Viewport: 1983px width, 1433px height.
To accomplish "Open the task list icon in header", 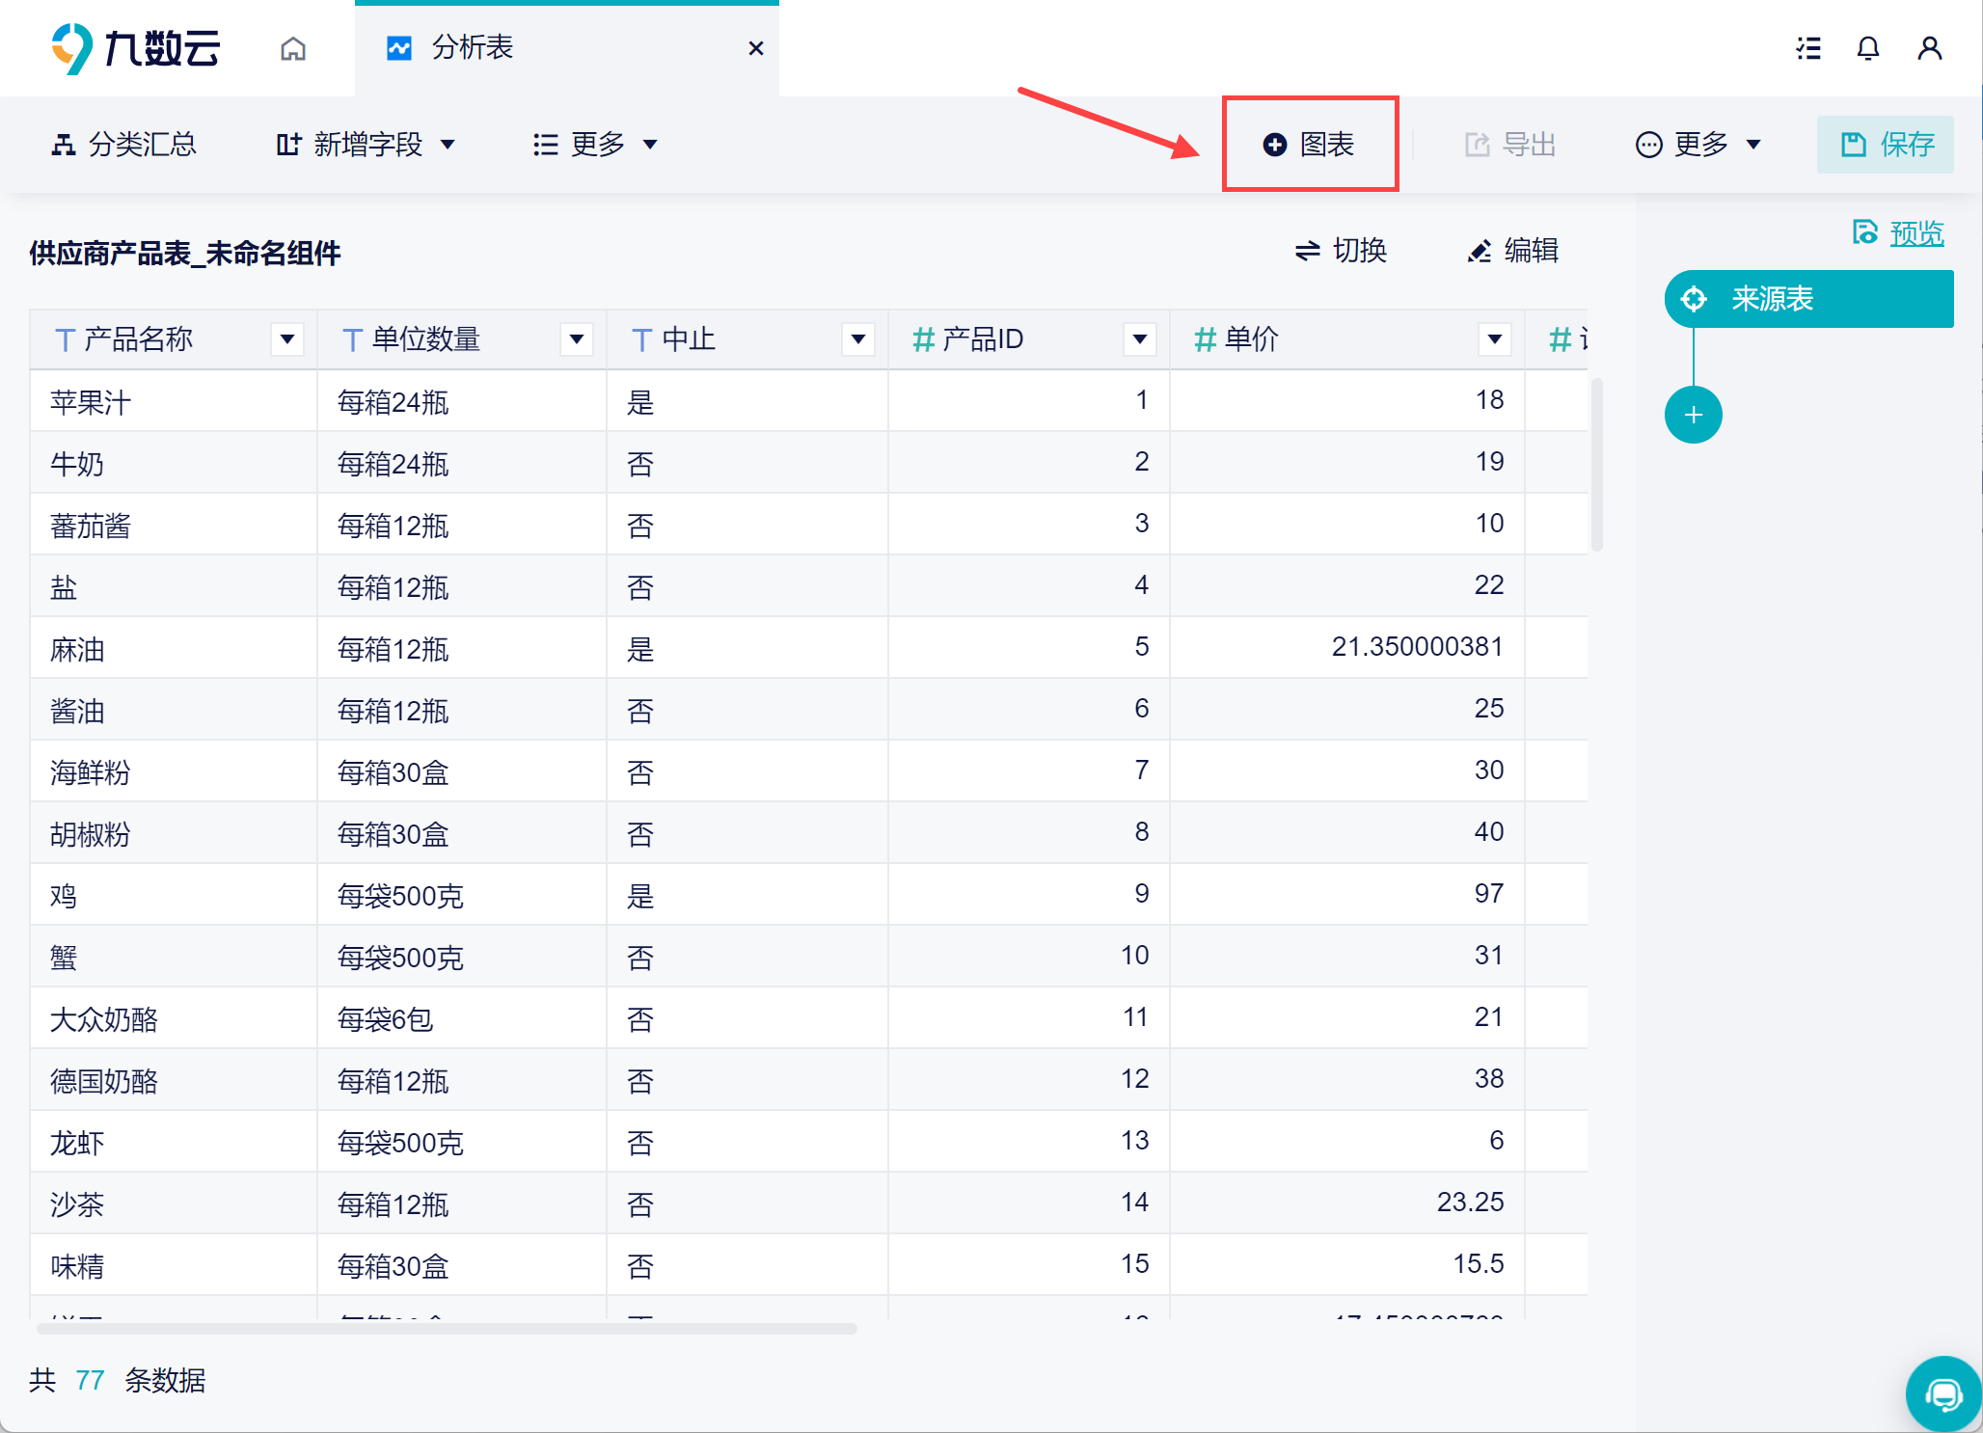I will point(1808,48).
